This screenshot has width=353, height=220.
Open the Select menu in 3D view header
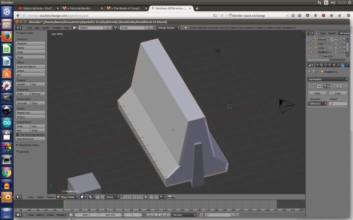(41, 197)
